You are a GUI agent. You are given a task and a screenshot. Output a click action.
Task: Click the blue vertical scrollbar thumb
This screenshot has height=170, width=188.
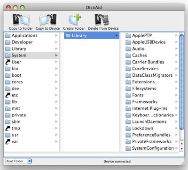pos(181,82)
